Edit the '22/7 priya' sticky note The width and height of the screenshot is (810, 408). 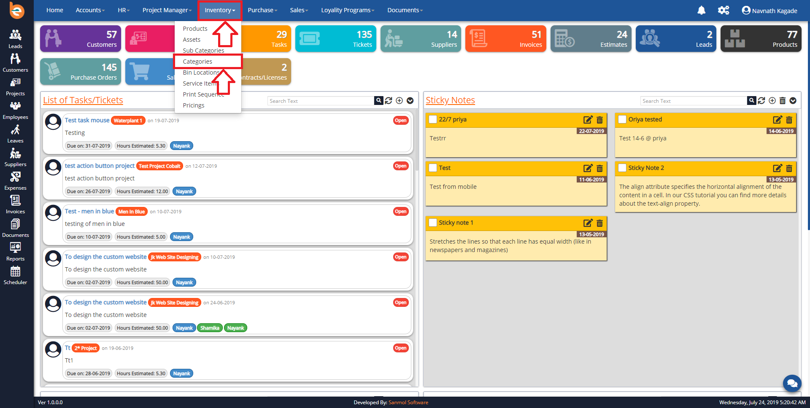[x=588, y=120]
